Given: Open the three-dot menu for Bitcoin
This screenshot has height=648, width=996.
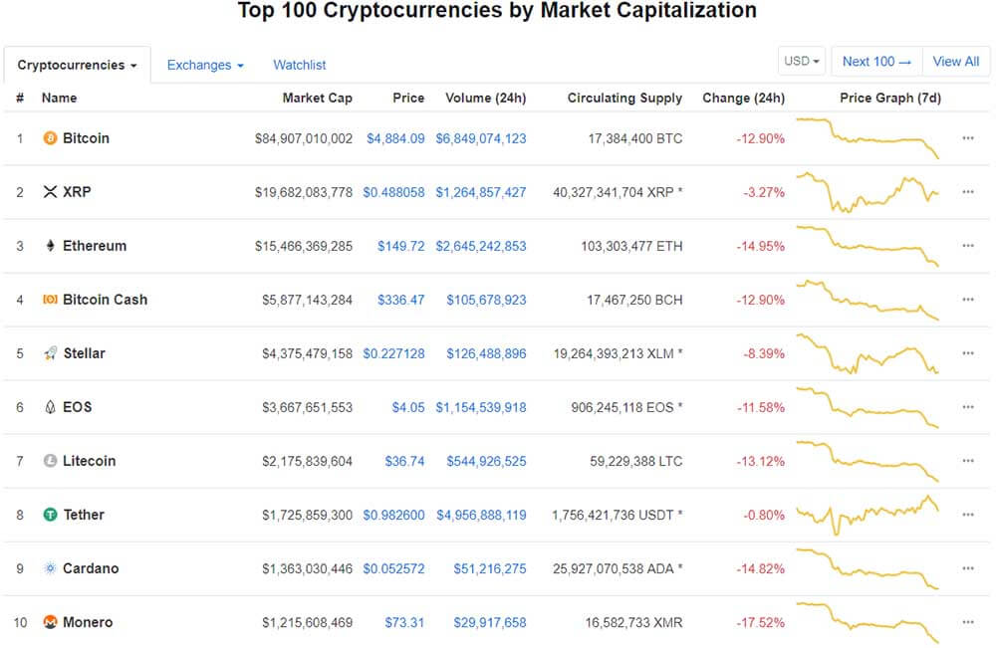Looking at the screenshot, I should click(x=967, y=137).
